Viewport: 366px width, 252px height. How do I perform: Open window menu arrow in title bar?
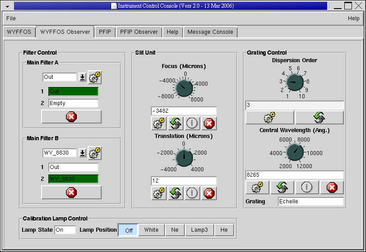coord(8,6)
